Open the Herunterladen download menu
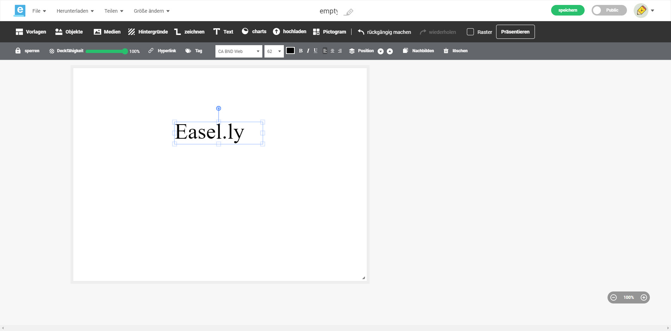 point(75,11)
